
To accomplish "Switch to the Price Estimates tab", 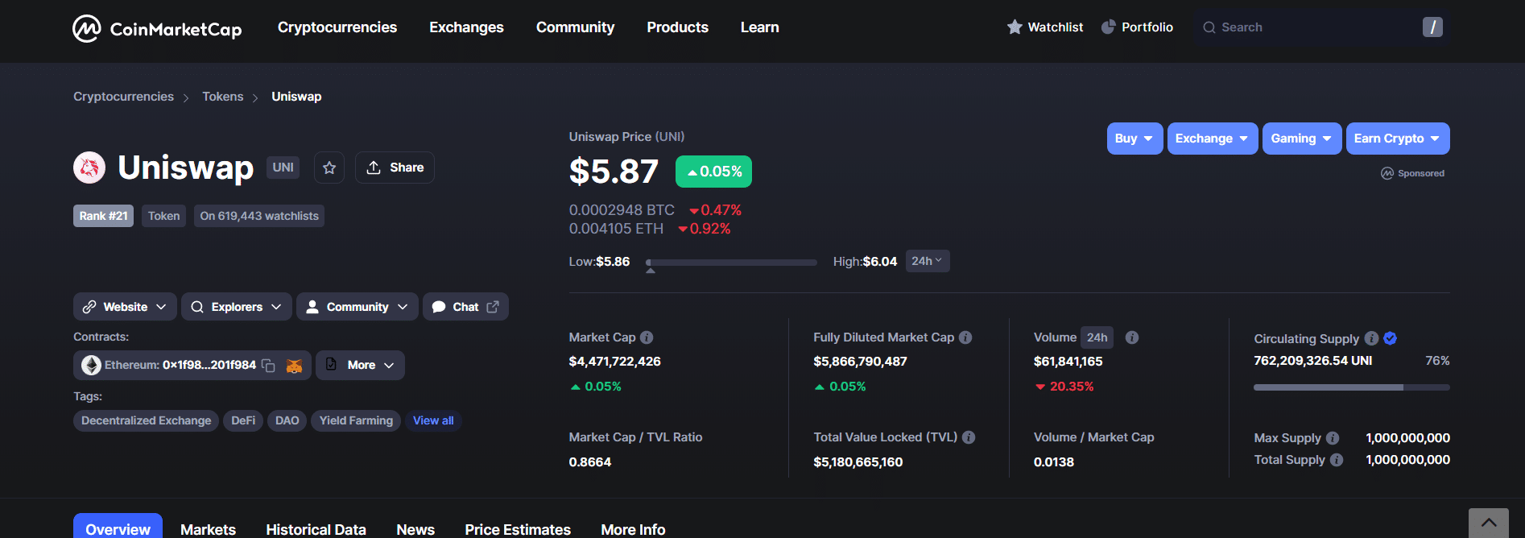I will pyautogui.click(x=518, y=529).
